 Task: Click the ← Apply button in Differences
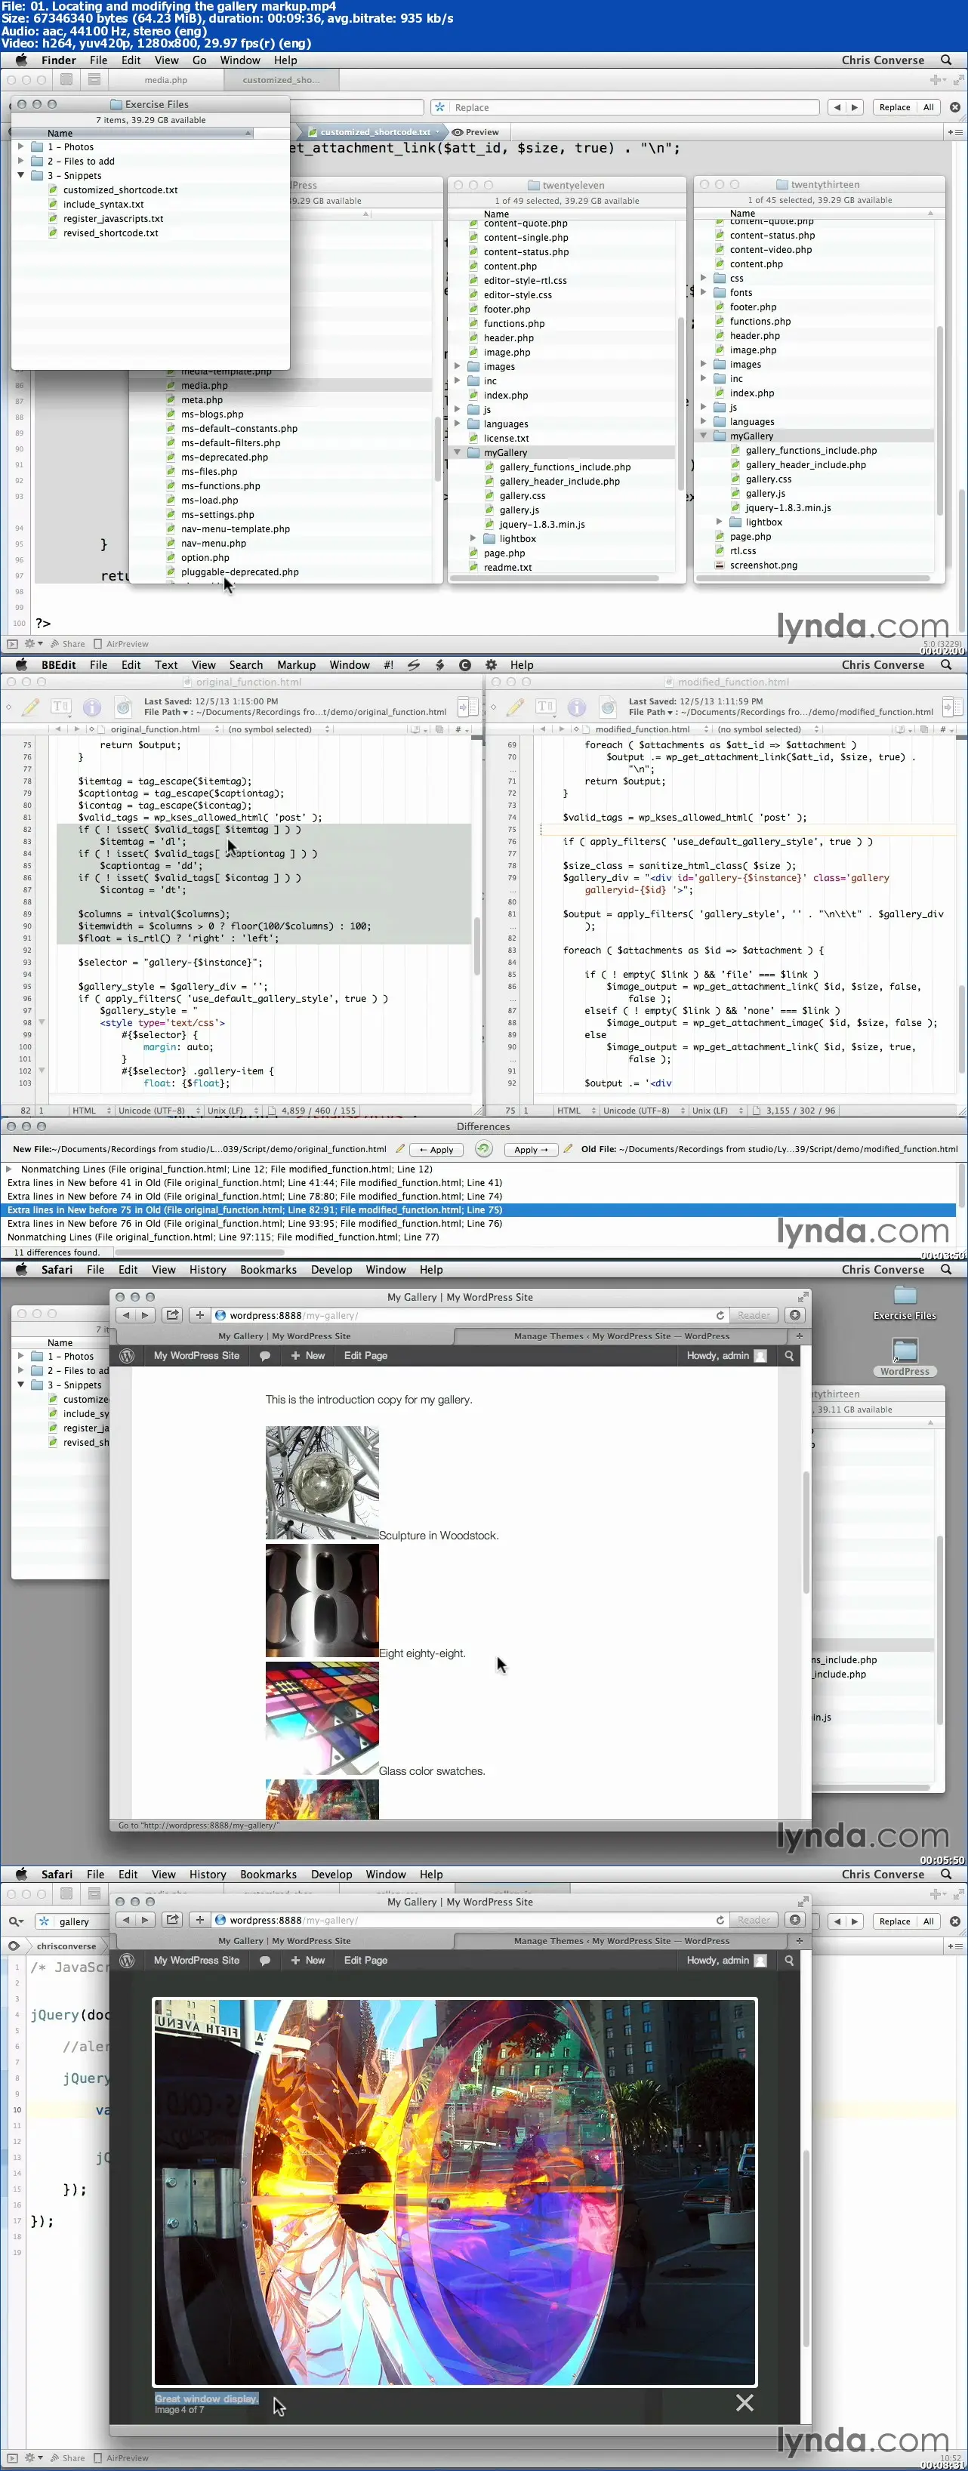(436, 1148)
